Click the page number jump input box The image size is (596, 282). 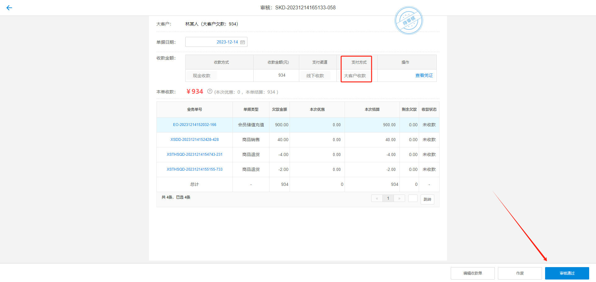click(413, 199)
